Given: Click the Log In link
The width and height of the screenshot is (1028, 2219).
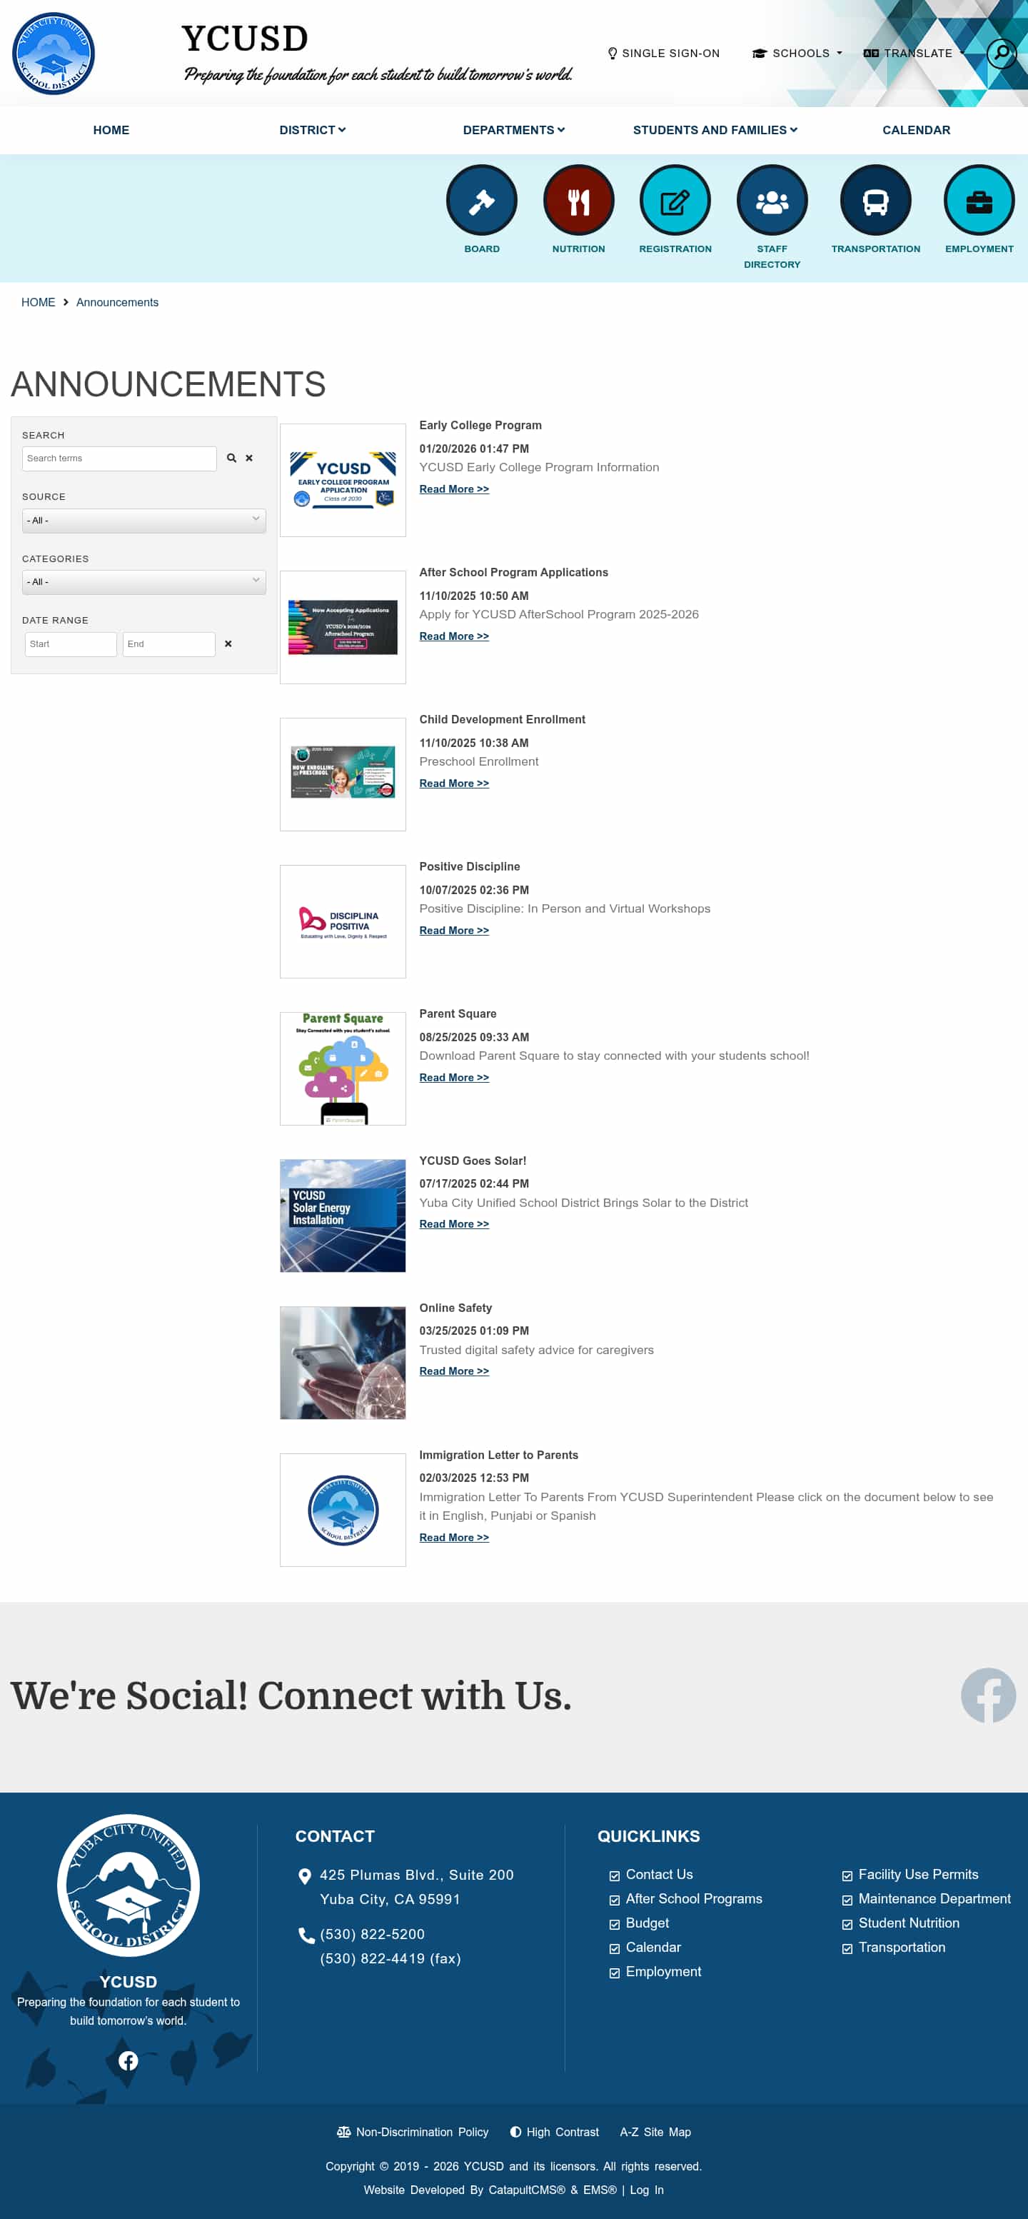Looking at the screenshot, I should [x=647, y=2190].
